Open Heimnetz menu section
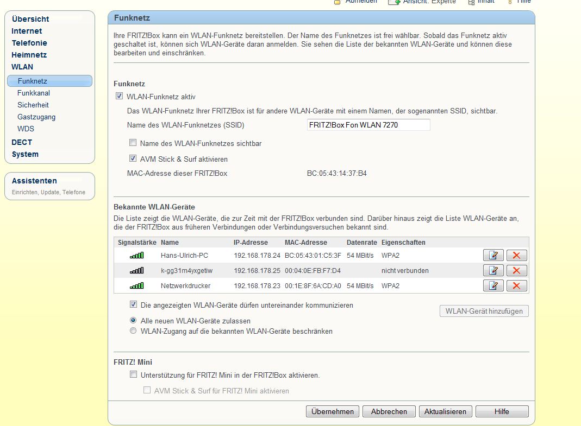The height and width of the screenshot is (426, 581). (29, 55)
